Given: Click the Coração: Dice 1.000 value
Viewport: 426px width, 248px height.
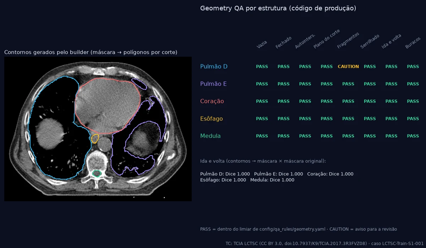Looking at the screenshot, I should click(330, 174).
